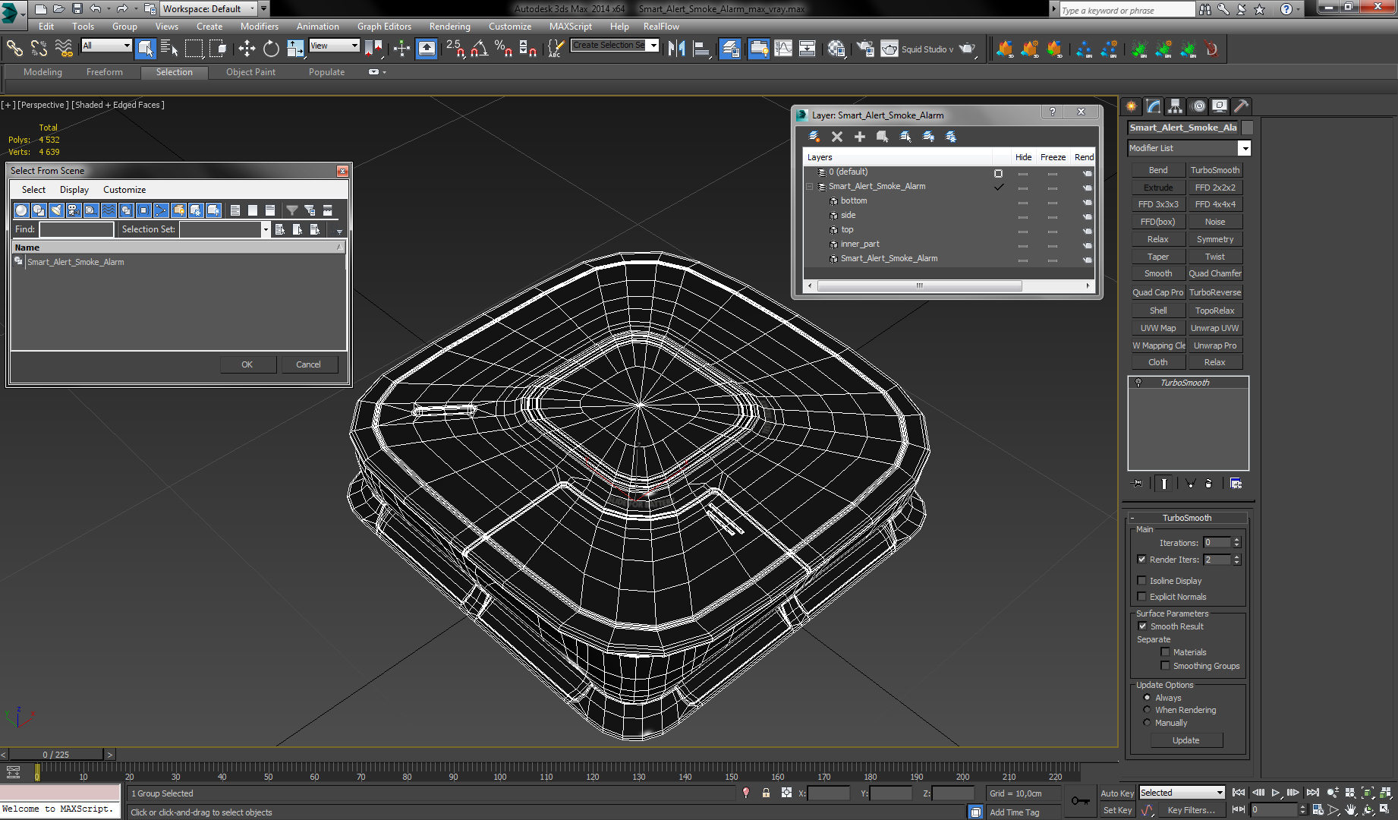Viewport: 1398px width, 820px height.
Task: Click Add Selected Objects plus icon
Action: [860, 137]
